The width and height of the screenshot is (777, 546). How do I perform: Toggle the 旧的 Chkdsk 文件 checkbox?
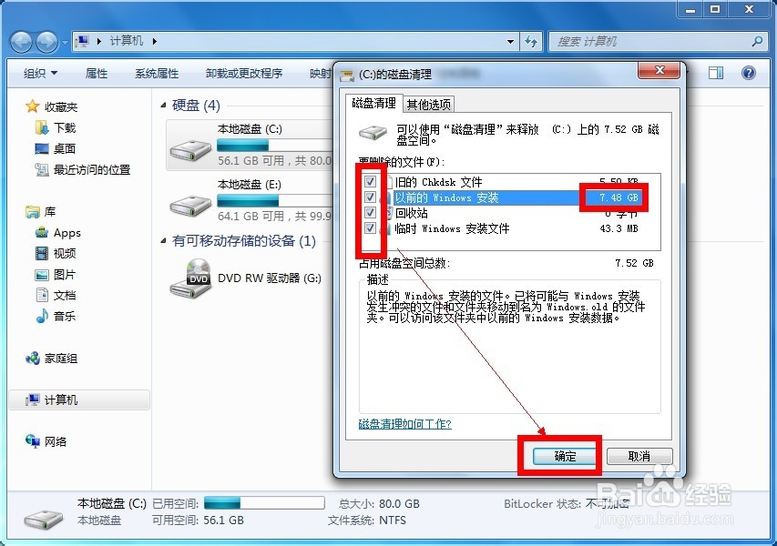369,181
